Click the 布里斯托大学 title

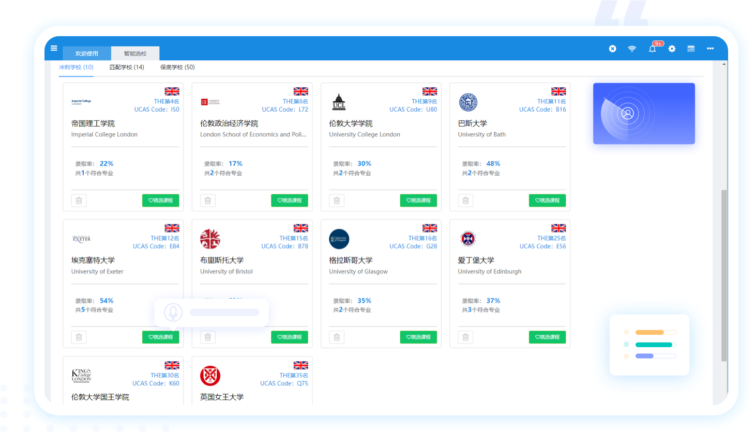click(222, 260)
